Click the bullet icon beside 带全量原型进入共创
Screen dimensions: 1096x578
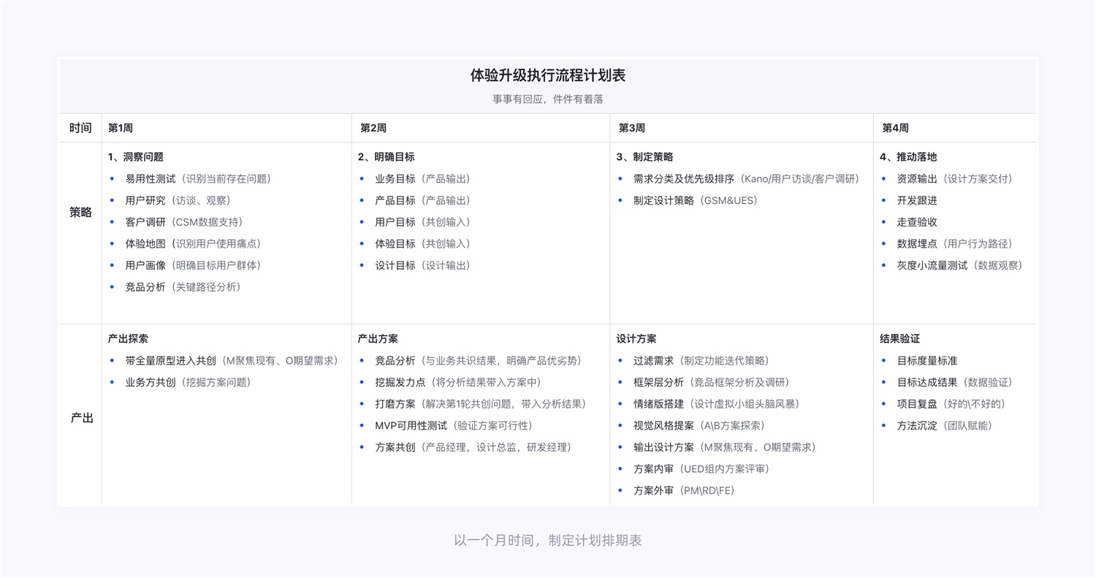(112, 360)
